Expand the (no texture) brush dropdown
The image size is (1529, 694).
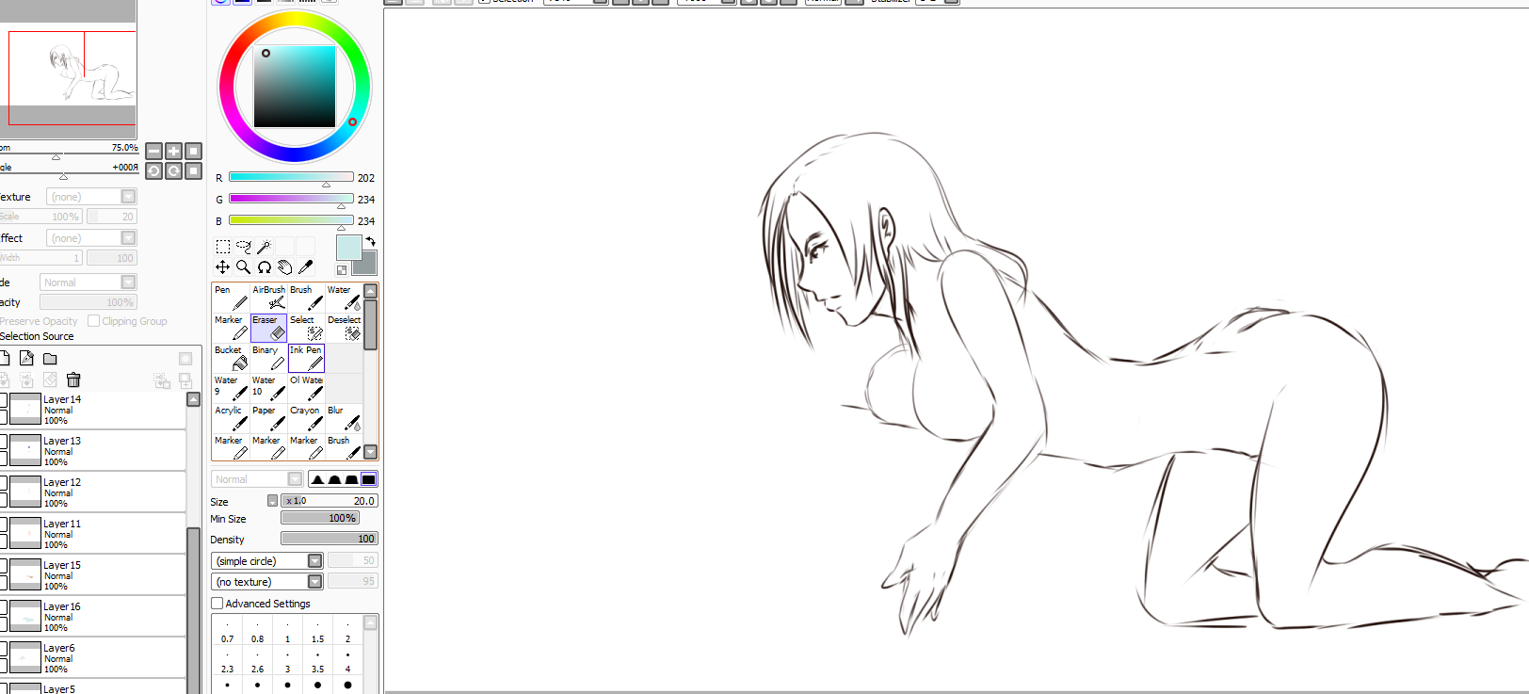point(267,582)
